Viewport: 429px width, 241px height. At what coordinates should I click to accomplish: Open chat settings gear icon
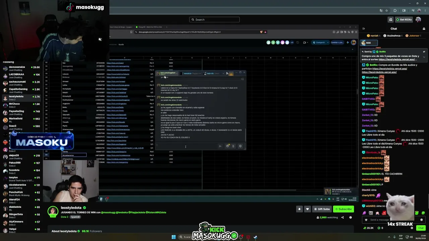point(412,228)
